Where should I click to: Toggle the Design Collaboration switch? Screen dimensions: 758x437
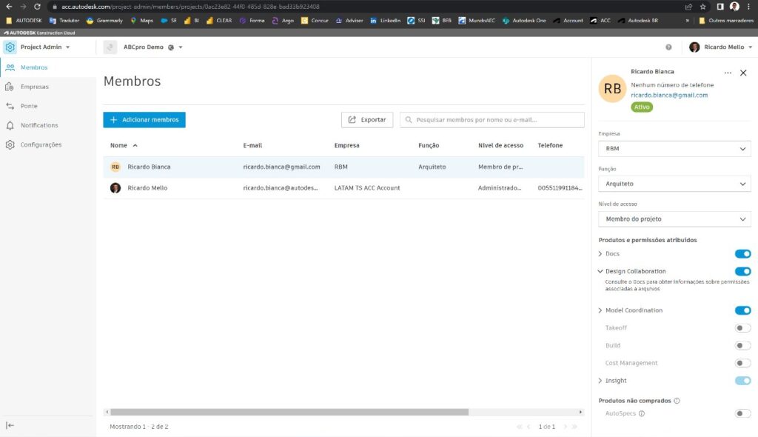point(742,272)
